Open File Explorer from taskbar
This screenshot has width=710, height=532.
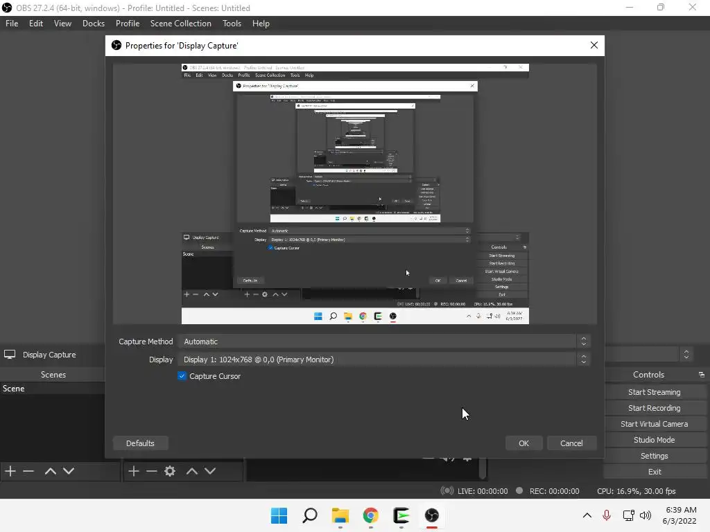pos(340,515)
